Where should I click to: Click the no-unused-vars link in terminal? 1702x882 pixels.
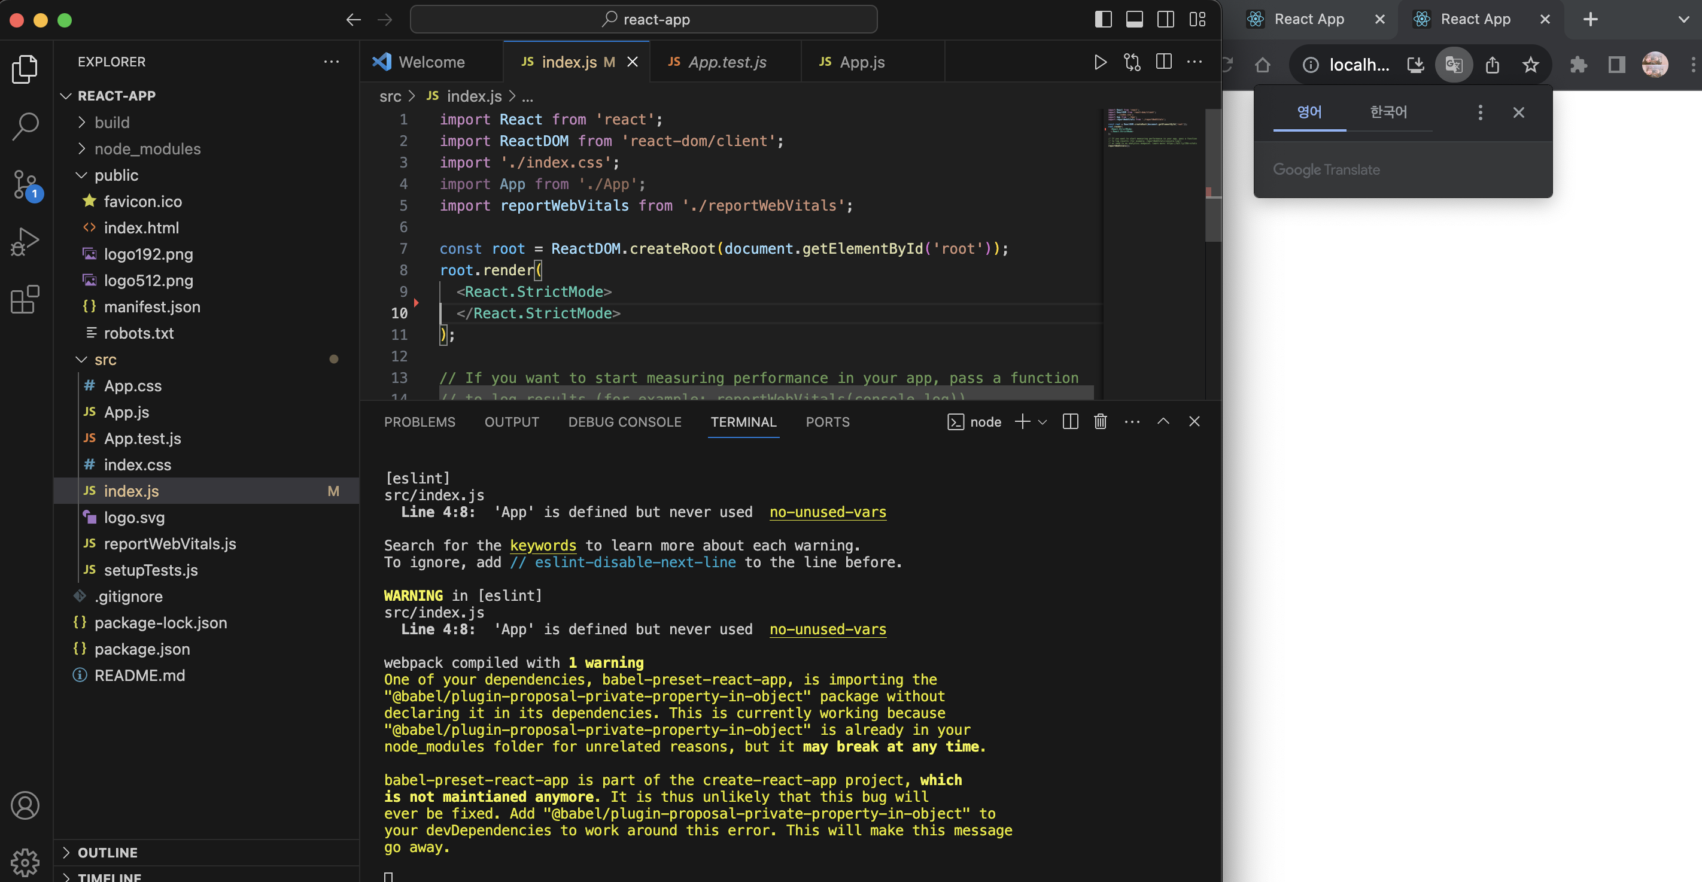point(827,512)
